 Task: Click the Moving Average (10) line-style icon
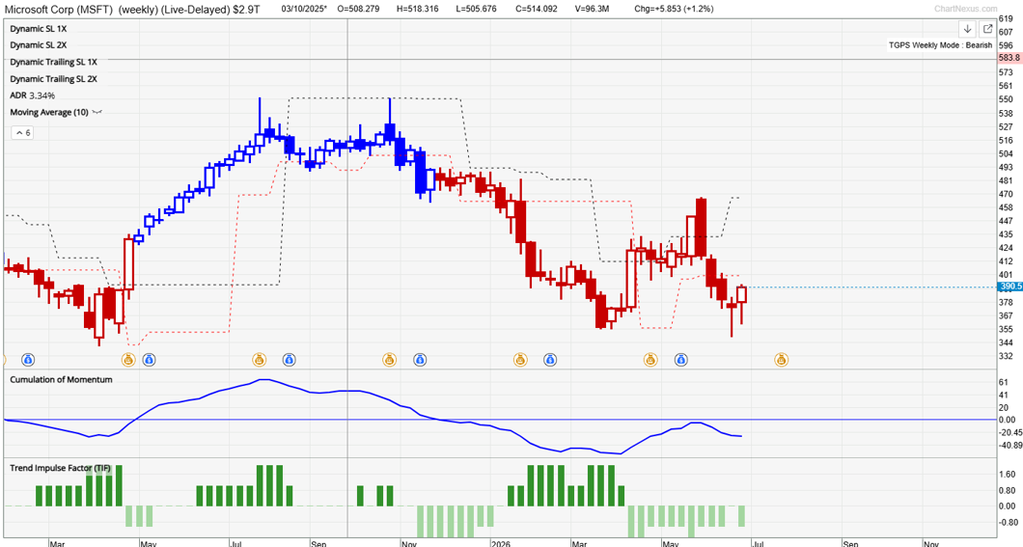(x=97, y=112)
